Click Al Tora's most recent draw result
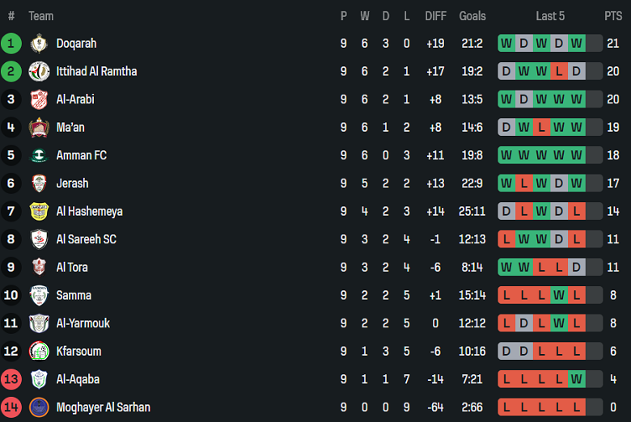 [x=576, y=268]
